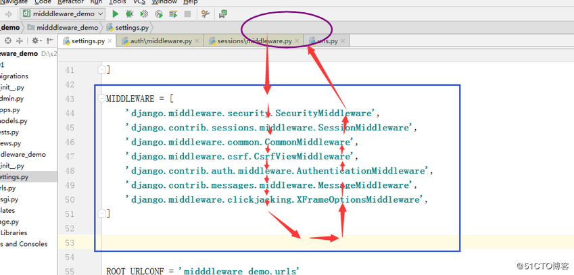Close the sessions\middleware.py tab
The height and width of the screenshot is (275, 574).
(x=297, y=41)
